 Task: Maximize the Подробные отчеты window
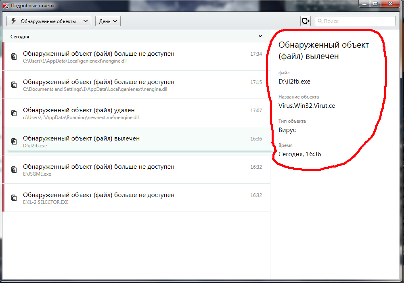pos(375,4)
